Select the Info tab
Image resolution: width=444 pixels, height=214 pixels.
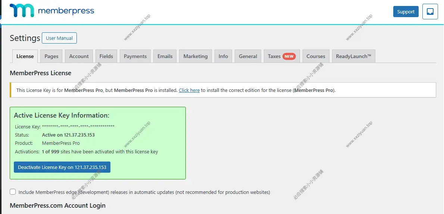[x=223, y=56]
